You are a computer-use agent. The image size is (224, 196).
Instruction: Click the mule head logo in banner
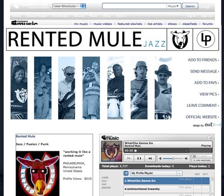click(180, 39)
